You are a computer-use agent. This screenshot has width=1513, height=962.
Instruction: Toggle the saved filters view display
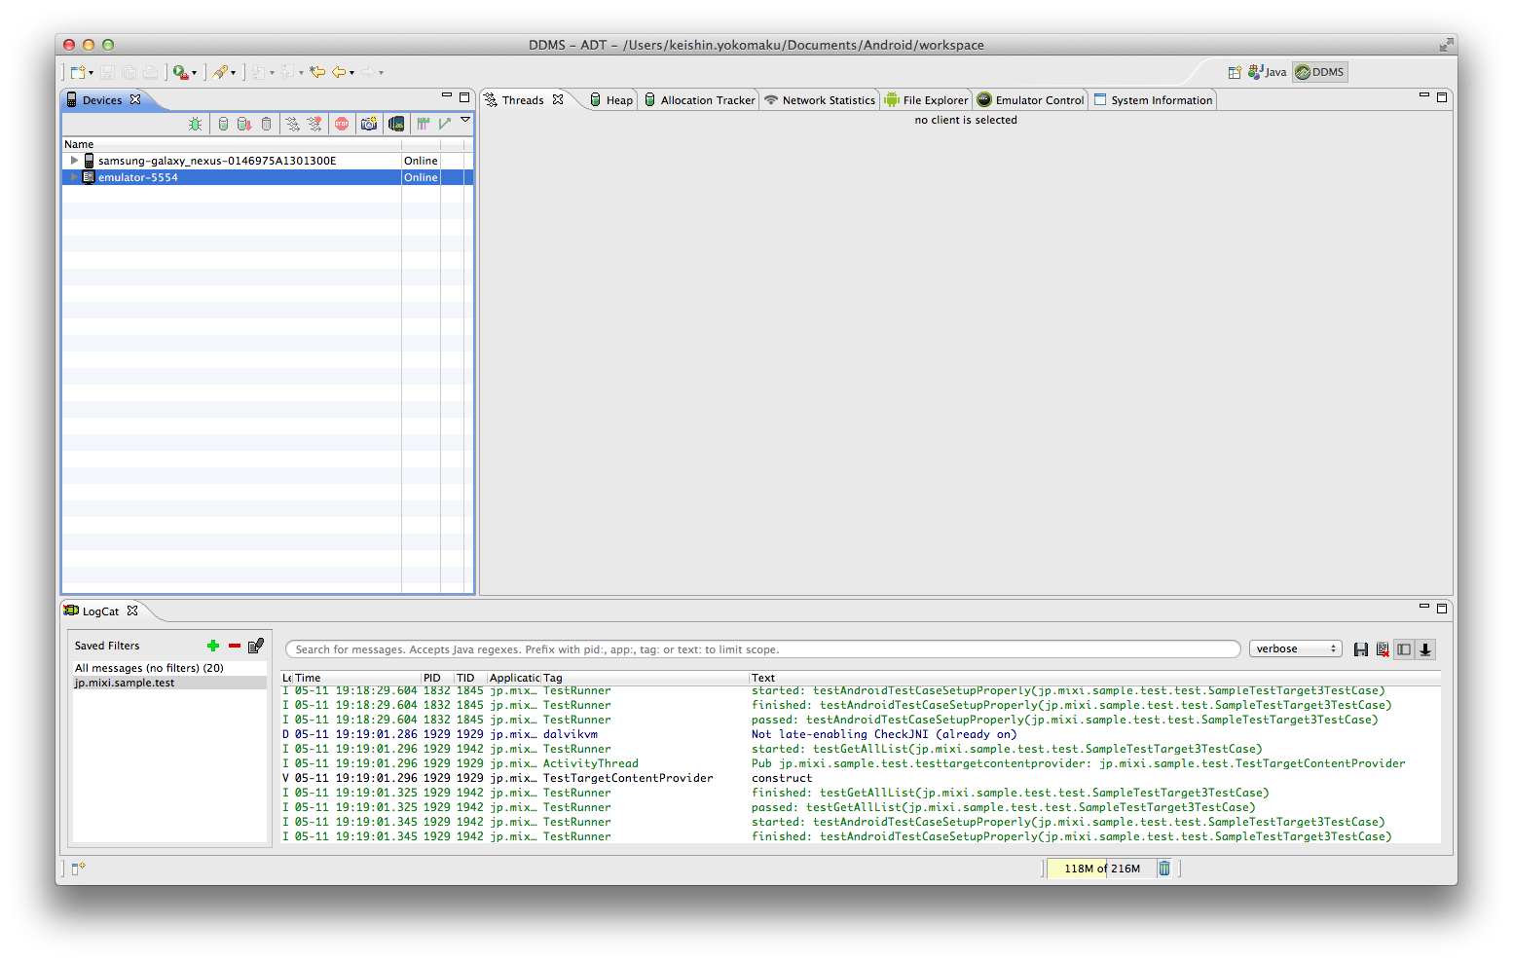point(1404,649)
